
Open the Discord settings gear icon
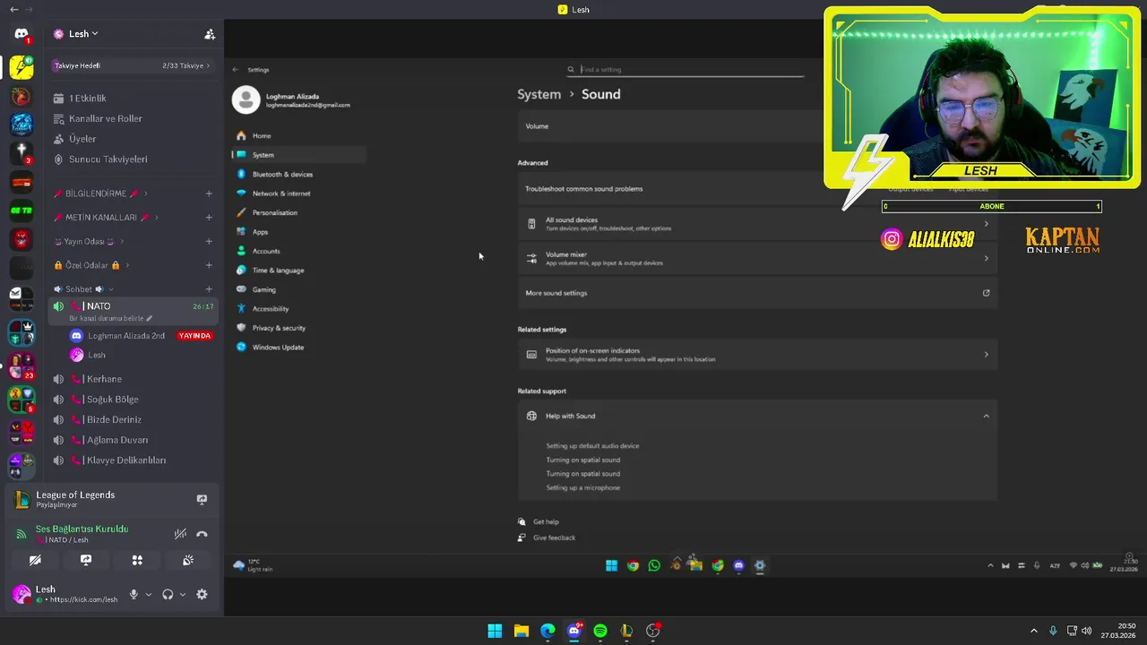point(202,594)
